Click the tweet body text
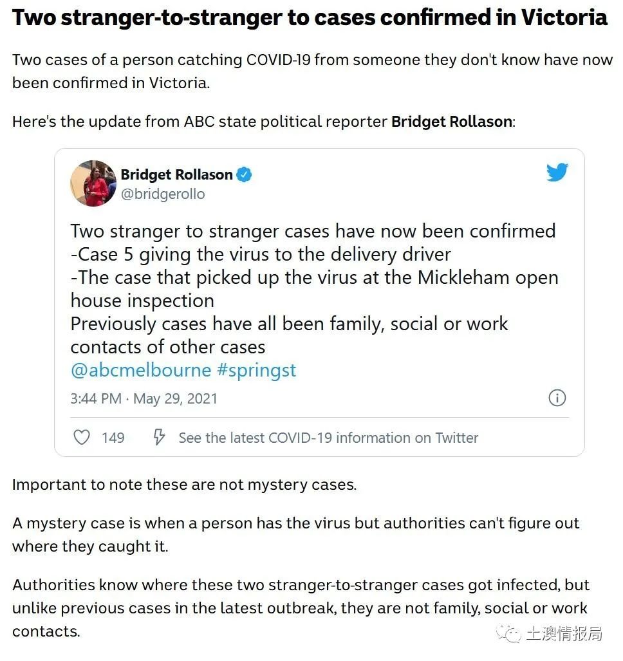Image resolution: width=623 pixels, height=661 pixels. (x=315, y=289)
